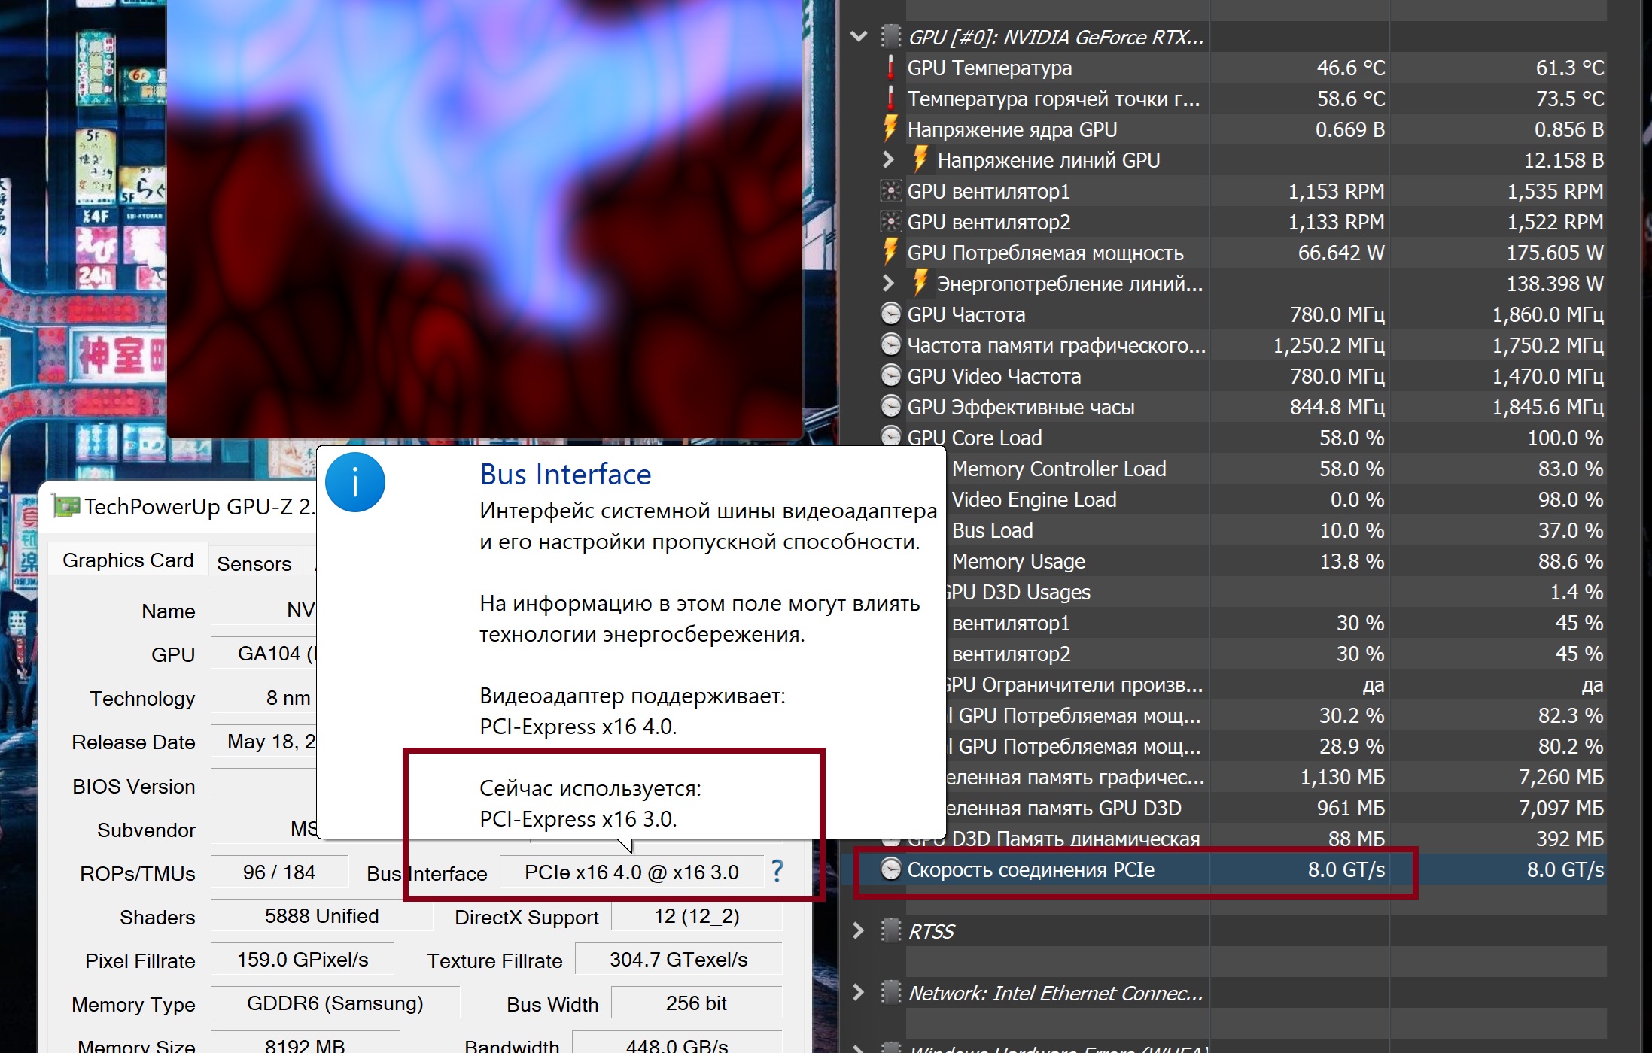Click the PCIe link speed clock icon
The height and width of the screenshot is (1053, 1652).
click(x=890, y=869)
